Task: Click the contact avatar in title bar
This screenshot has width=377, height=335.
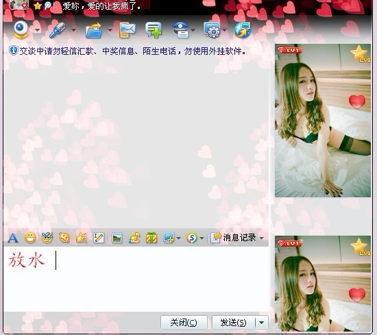Action: click(19, 4)
